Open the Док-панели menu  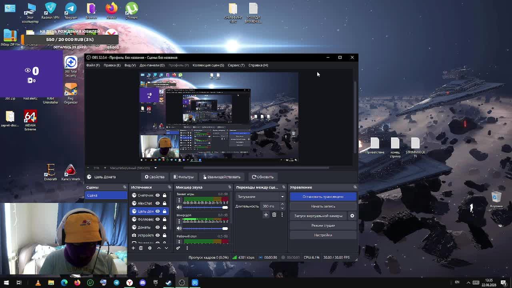pos(152,65)
